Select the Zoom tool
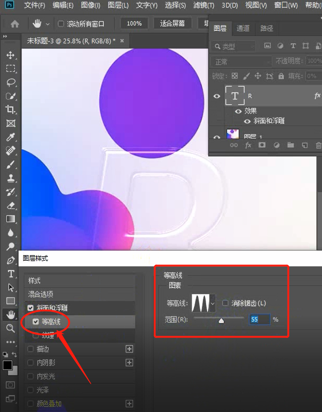This screenshot has height=412, width=322. pyautogui.click(x=11, y=328)
